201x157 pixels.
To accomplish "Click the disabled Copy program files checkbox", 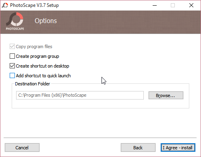I will [x=12, y=47].
